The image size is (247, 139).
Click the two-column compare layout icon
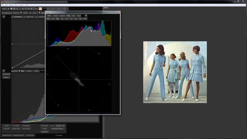pos(28,8)
